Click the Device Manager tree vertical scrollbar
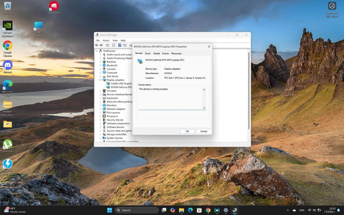Screen dimensions: 344x215 pyautogui.click(x=249, y=90)
